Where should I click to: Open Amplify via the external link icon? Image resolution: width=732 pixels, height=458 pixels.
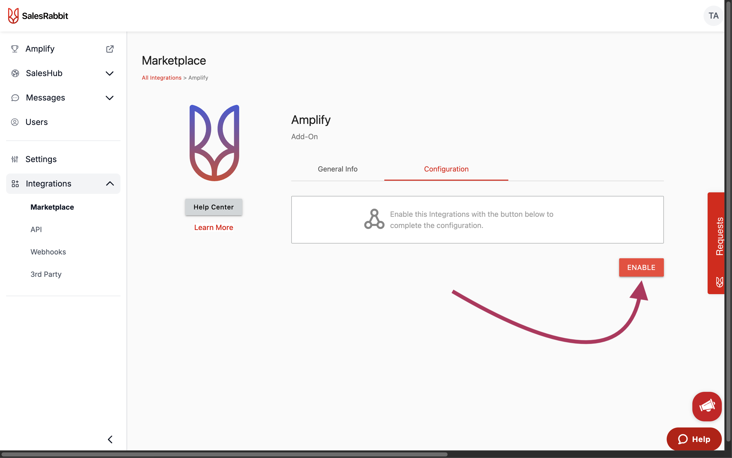tap(110, 49)
